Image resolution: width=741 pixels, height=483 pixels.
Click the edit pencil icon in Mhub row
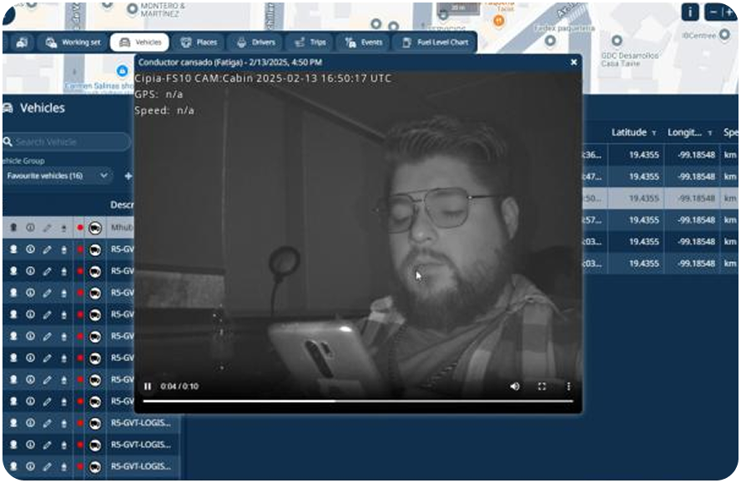click(x=47, y=228)
